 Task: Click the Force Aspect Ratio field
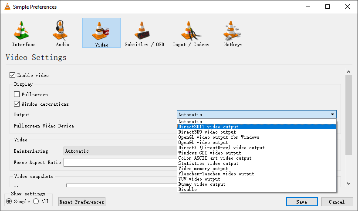120,162
